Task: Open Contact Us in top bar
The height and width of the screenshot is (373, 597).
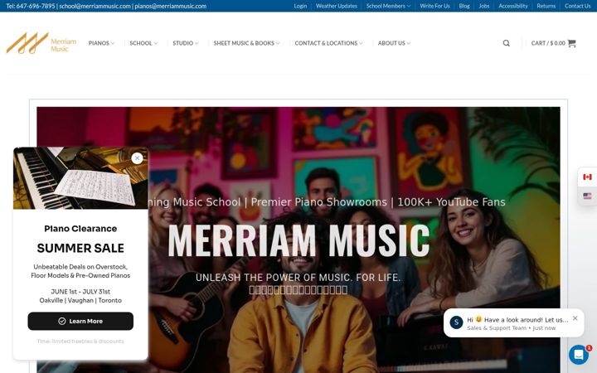Action: pos(578,6)
